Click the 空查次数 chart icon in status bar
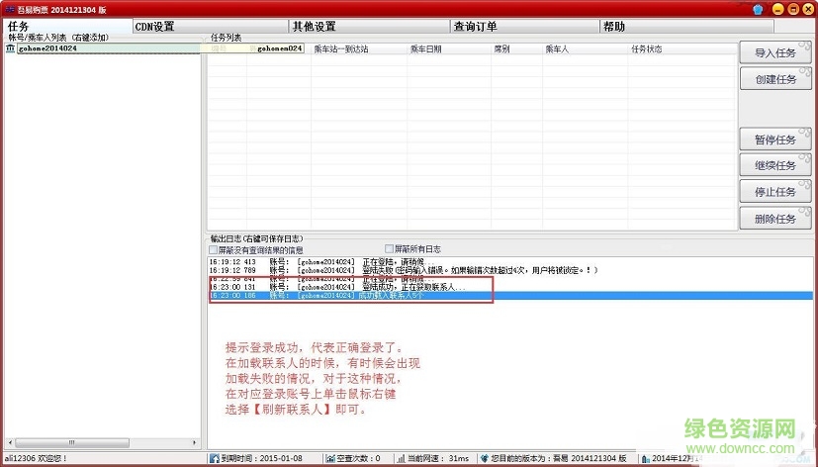This screenshot has height=467, width=818. click(x=330, y=459)
